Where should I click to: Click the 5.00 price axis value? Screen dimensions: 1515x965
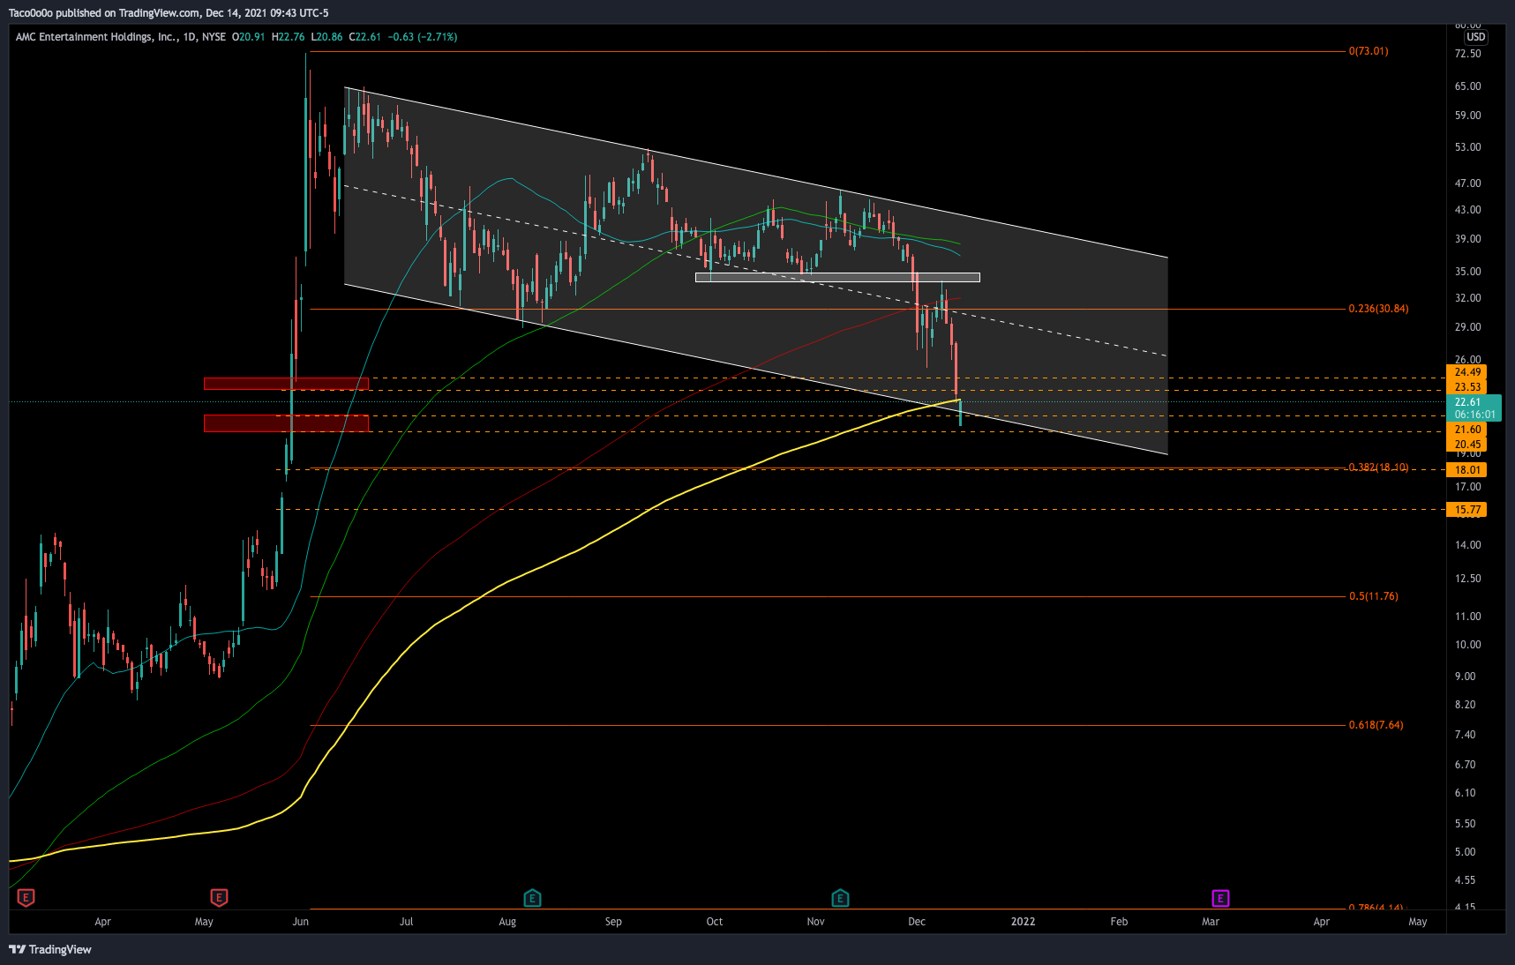point(1465,852)
